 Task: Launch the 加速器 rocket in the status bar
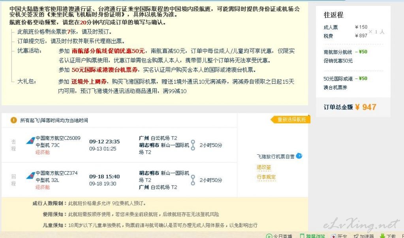click(x=364, y=236)
